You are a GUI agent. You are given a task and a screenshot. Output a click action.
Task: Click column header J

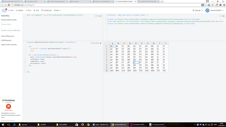[x=165, y=43]
